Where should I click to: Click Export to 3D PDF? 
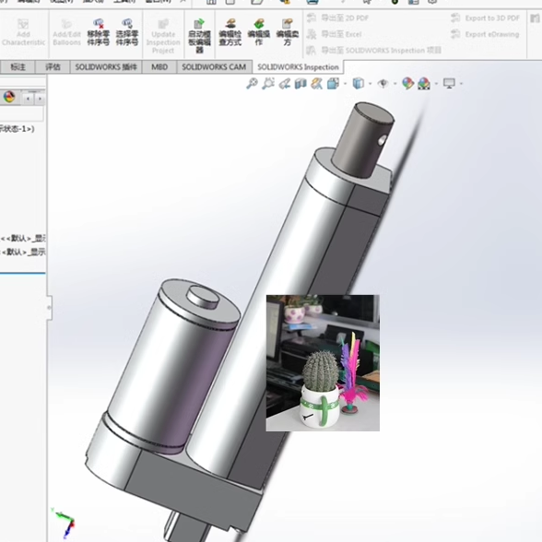pos(485,18)
